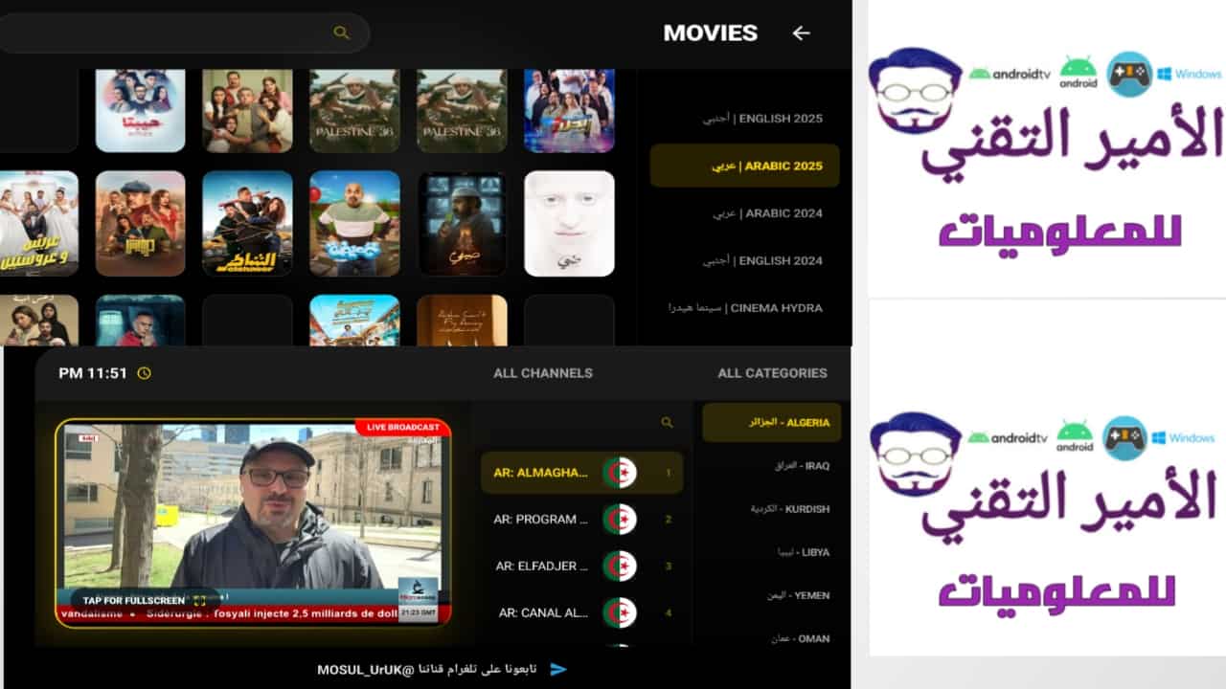Open the هيبتا movie poster
The height and width of the screenshot is (689, 1226).
[x=140, y=110]
